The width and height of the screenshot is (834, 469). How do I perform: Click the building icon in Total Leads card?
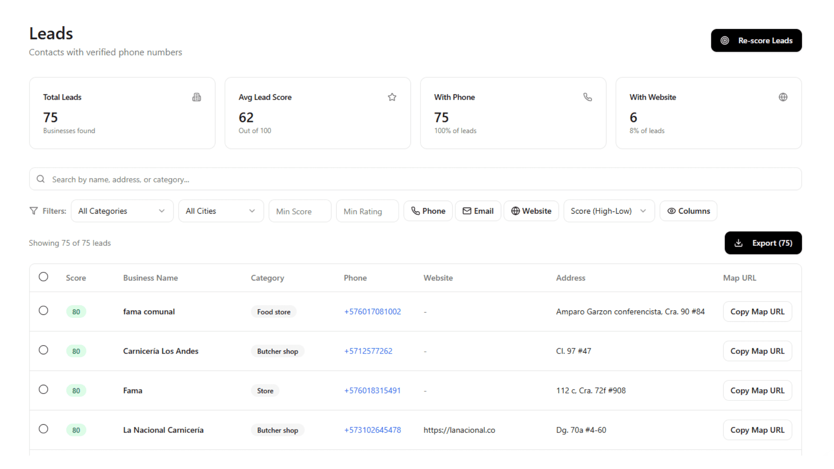[x=197, y=97]
